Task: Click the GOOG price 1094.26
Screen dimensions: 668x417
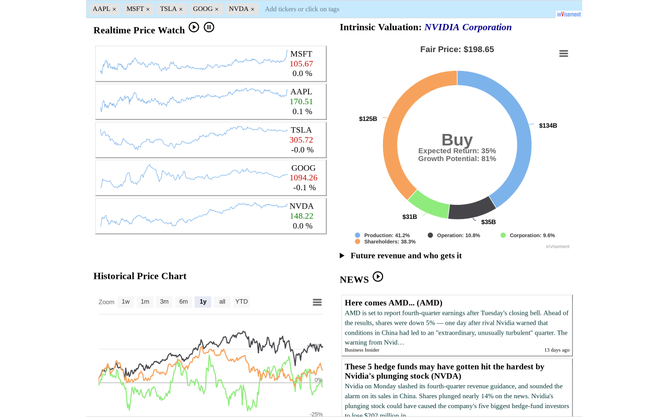Action: click(303, 178)
